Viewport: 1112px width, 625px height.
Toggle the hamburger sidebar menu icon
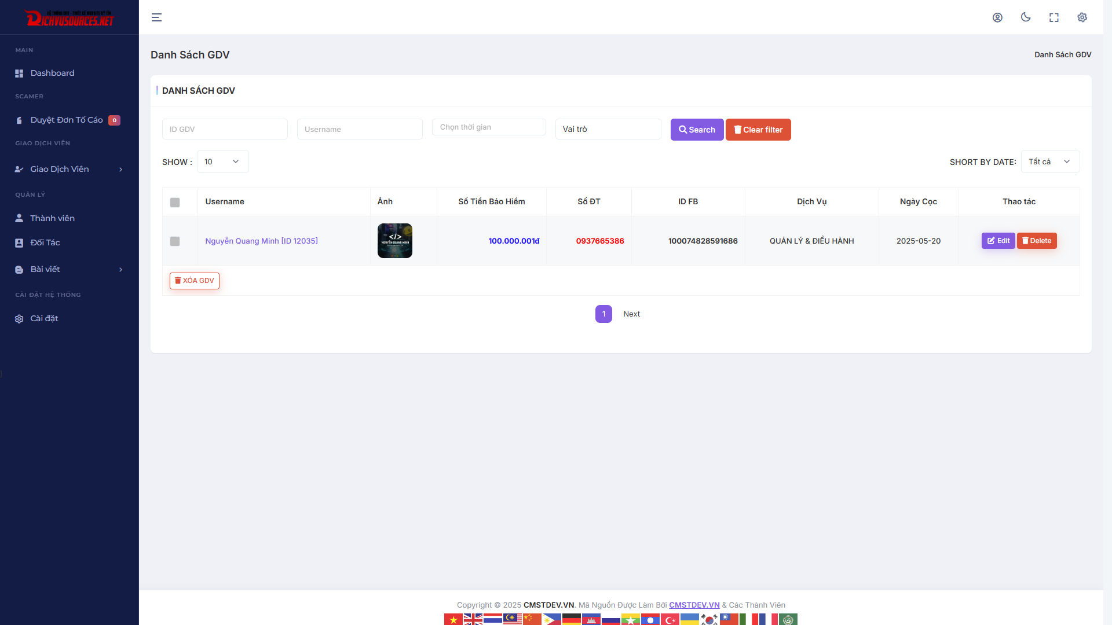coord(156,17)
